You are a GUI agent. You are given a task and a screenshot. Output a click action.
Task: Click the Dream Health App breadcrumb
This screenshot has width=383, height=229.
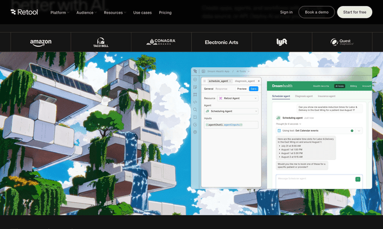pos(218,71)
